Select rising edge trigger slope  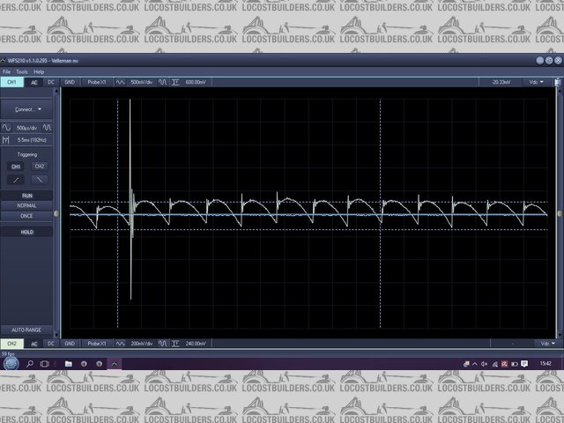tap(15, 179)
